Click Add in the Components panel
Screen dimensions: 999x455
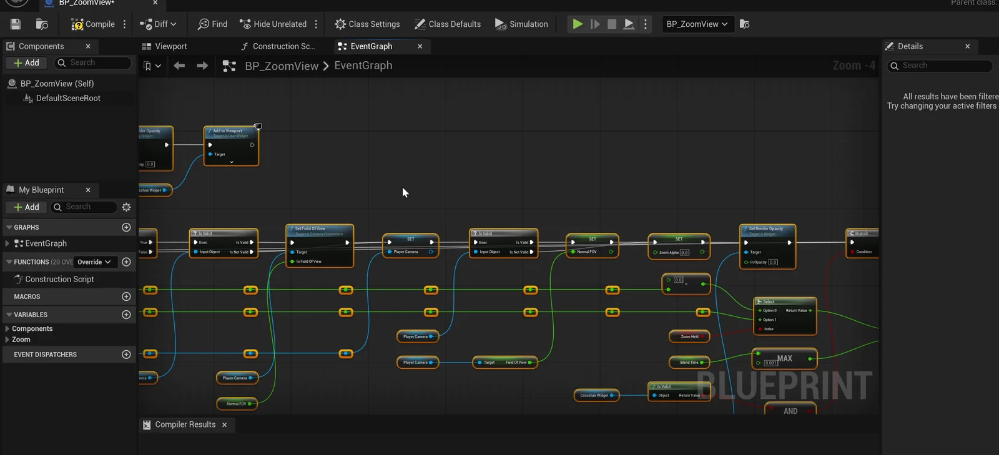click(x=26, y=63)
